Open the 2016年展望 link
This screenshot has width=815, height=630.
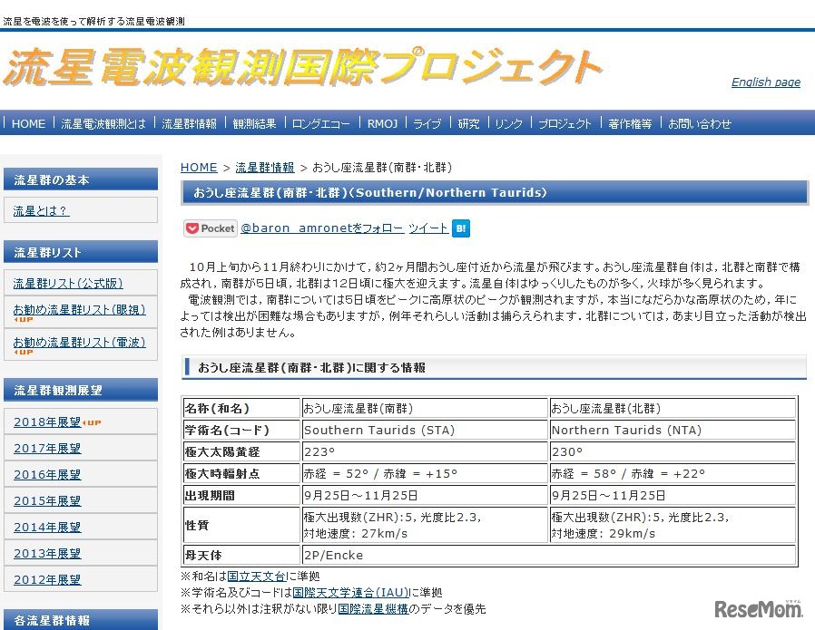point(47,475)
